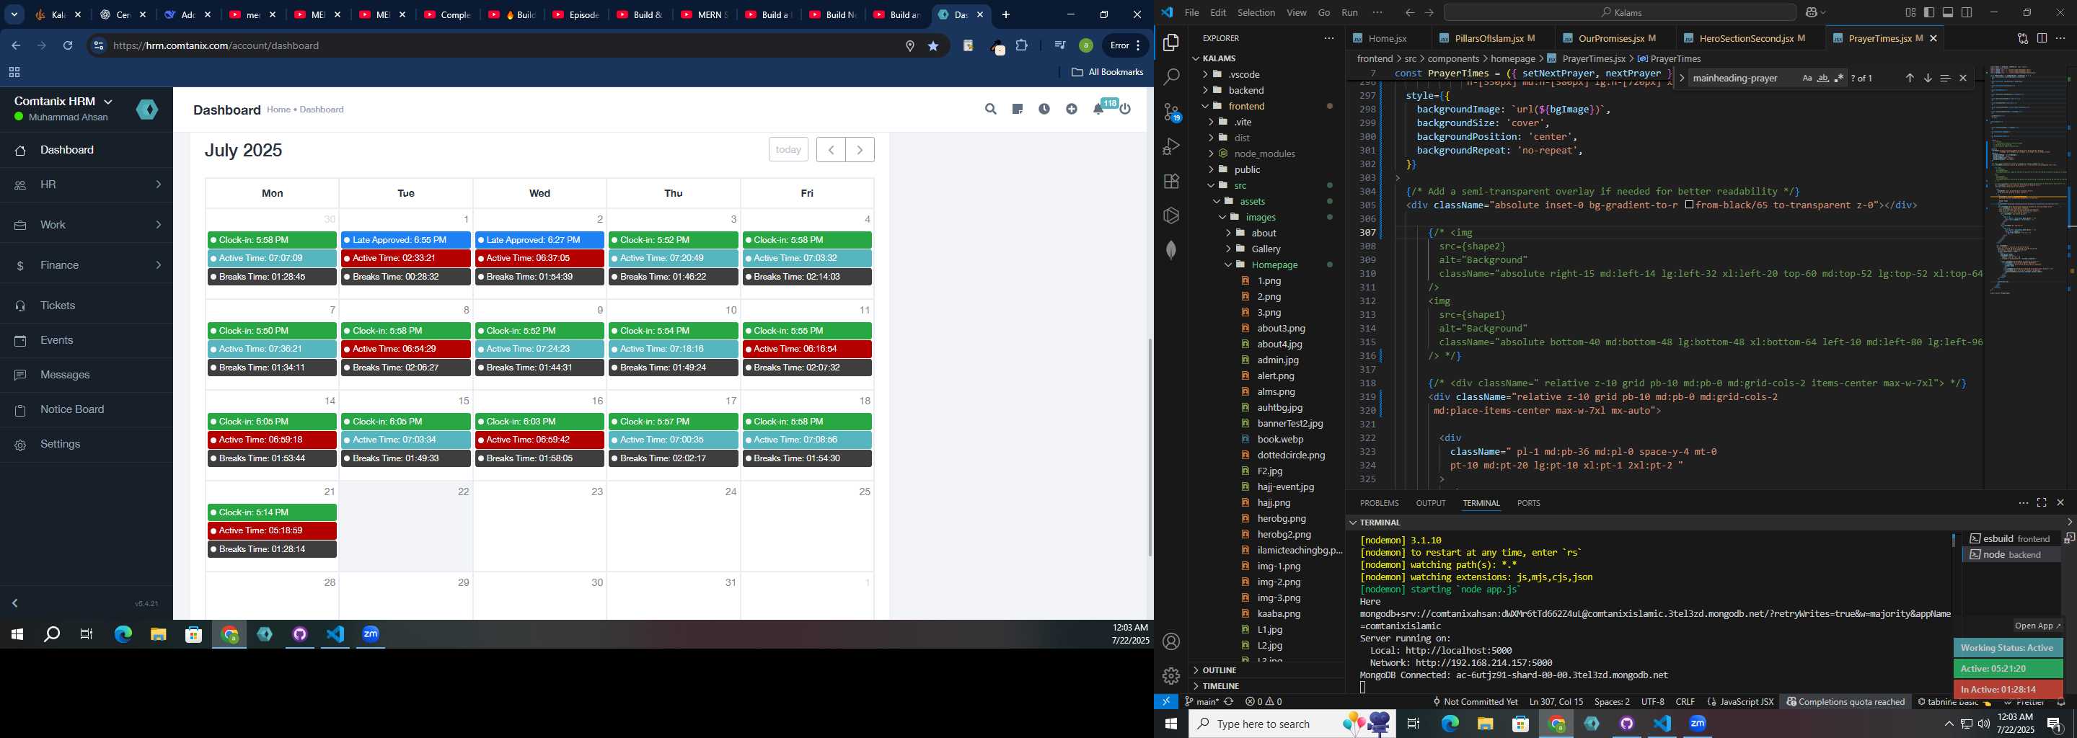Image resolution: width=2077 pixels, height=738 pixels.
Task: Collapse the HRM sidebar with bottom arrow
Action: tap(14, 603)
